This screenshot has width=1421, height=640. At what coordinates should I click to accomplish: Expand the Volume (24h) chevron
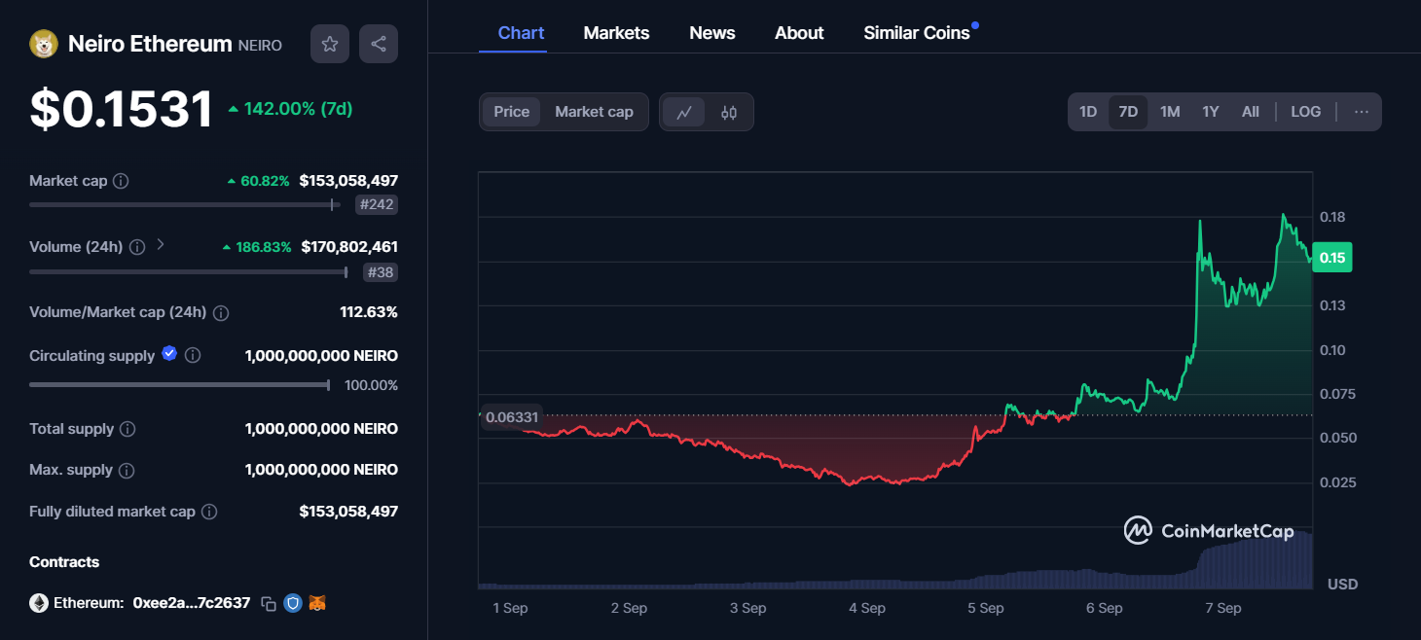pyautogui.click(x=161, y=245)
